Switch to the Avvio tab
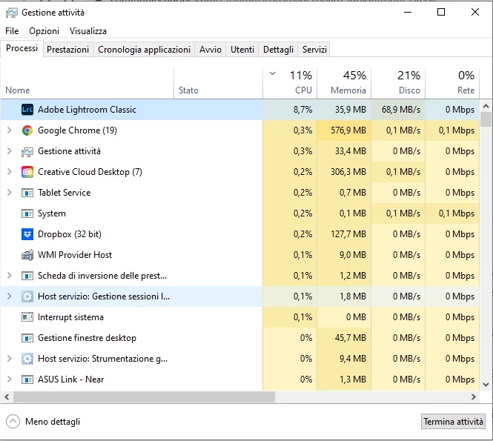This screenshot has height=441, width=493. click(x=211, y=50)
